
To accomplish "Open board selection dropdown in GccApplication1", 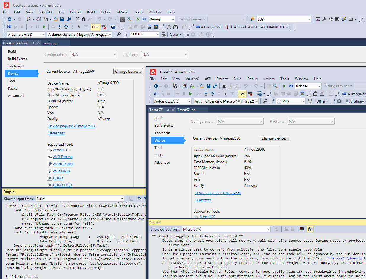I will 110,34.
